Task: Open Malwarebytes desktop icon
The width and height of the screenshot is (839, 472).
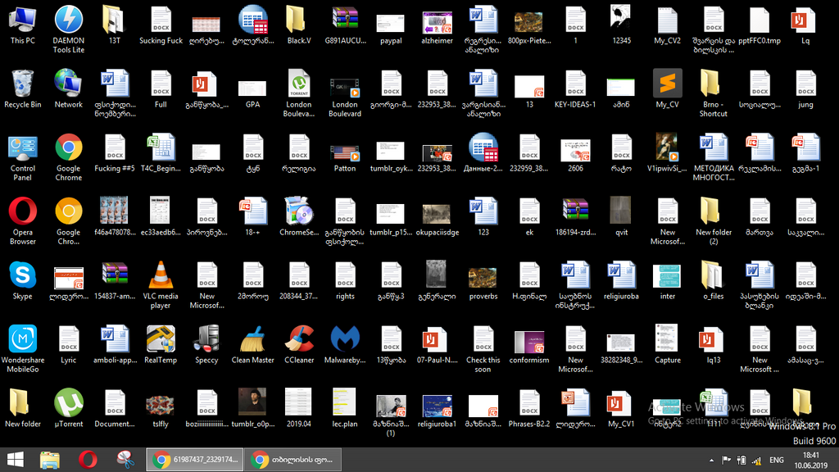Action: [345, 345]
